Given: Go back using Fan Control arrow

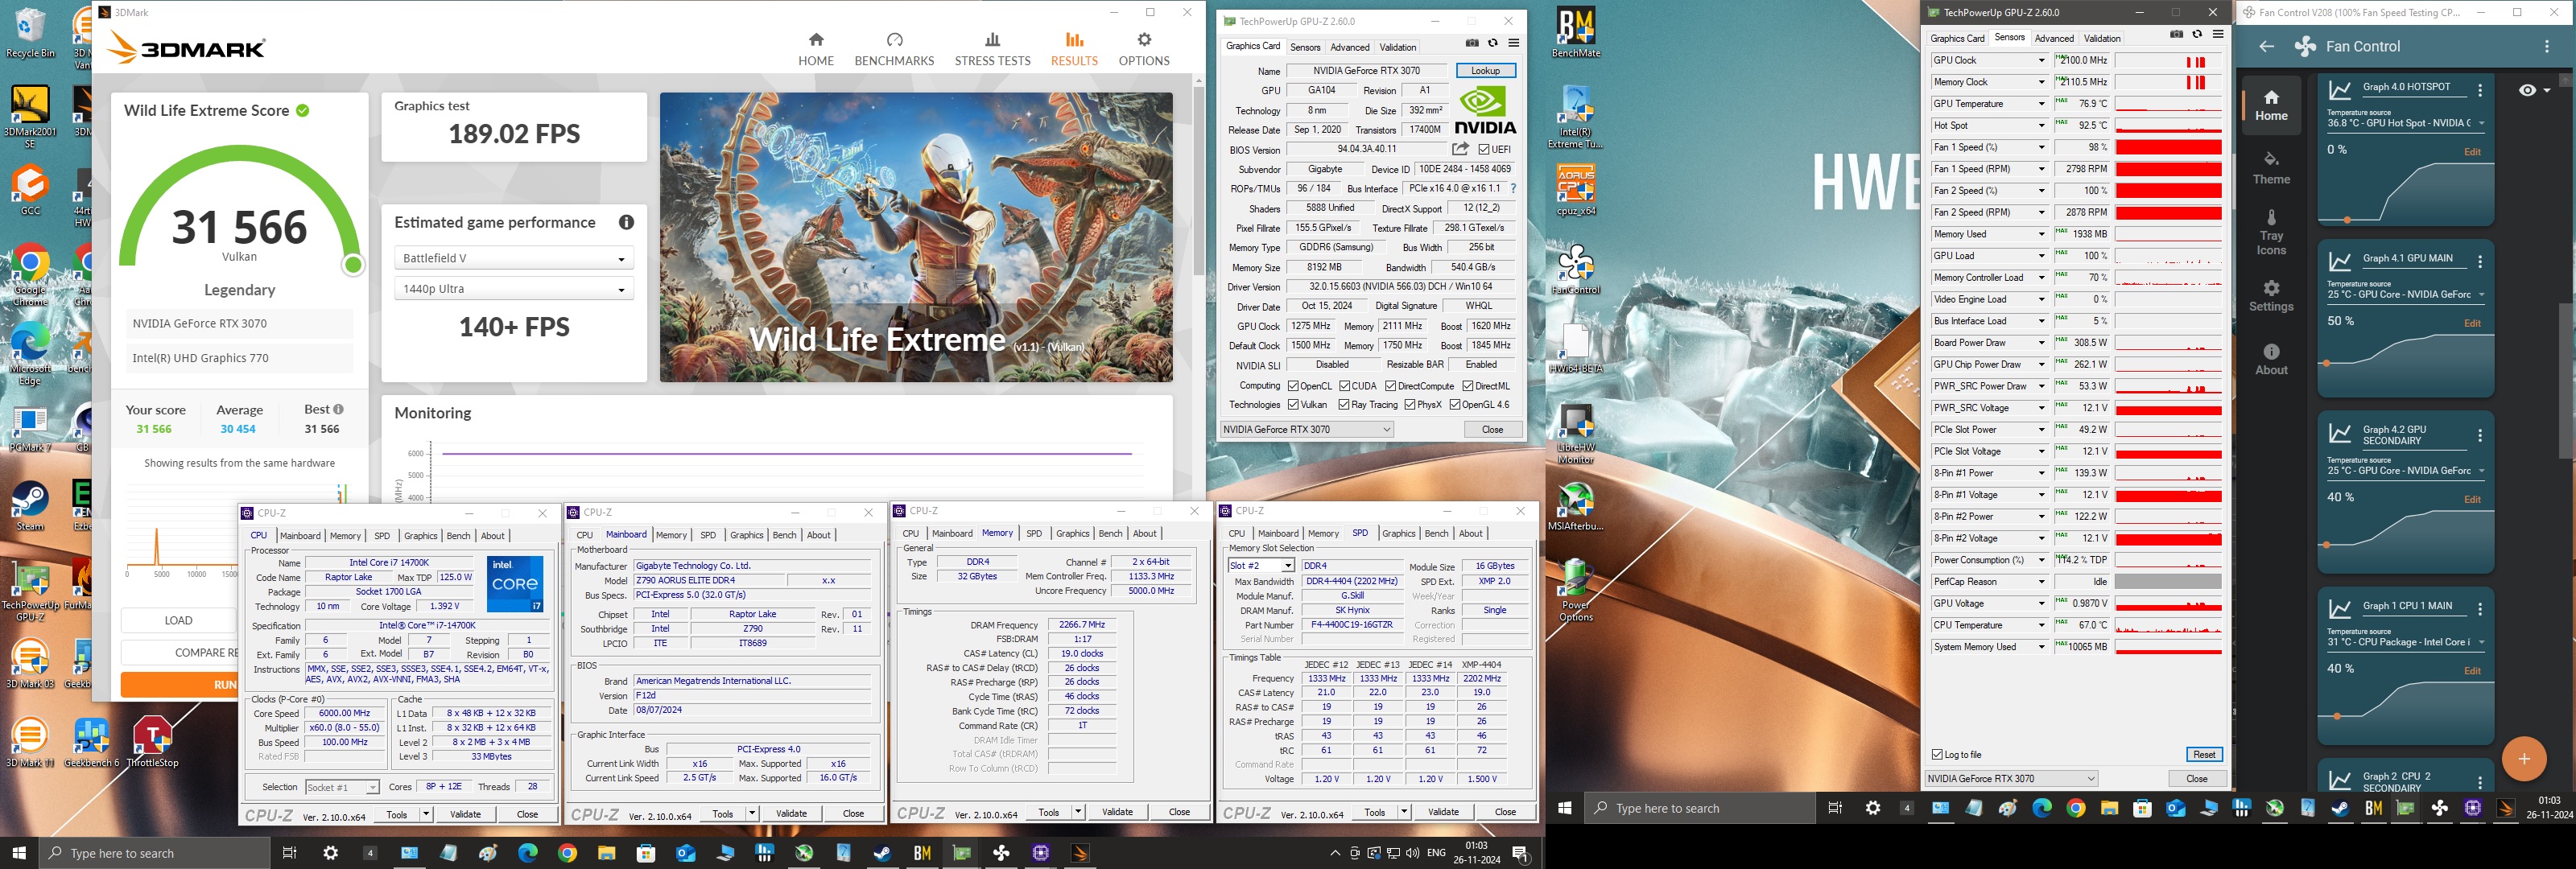Looking at the screenshot, I should (x=2266, y=46).
